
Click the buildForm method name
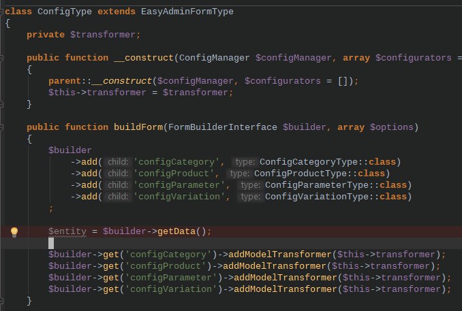point(138,127)
